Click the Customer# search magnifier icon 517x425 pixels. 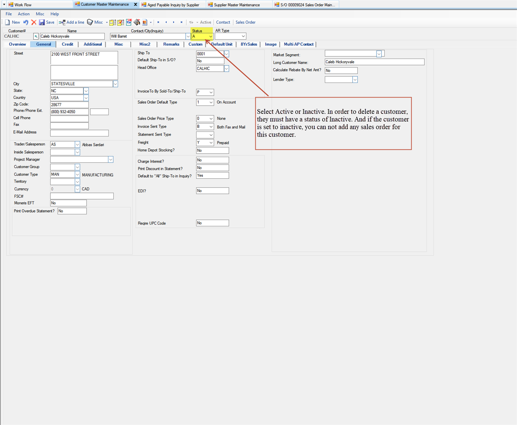click(36, 36)
